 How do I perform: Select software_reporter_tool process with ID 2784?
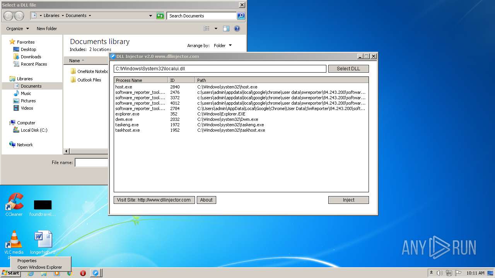point(241,108)
